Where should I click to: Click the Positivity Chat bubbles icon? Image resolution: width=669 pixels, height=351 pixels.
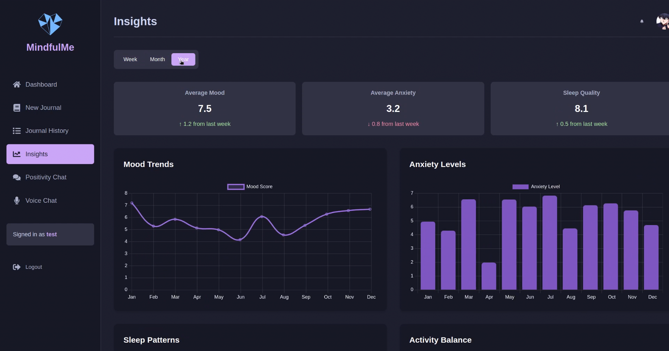coord(17,177)
